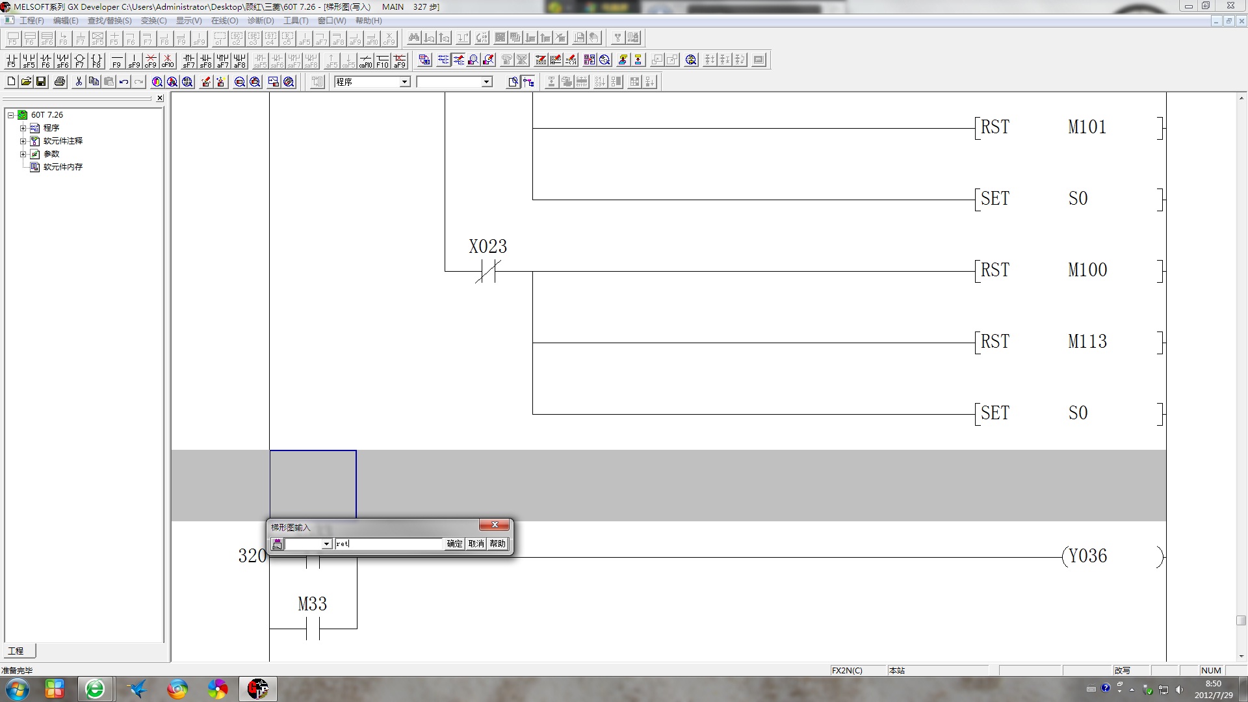Image resolution: width=1248 pixels, height=702 pixels.
Task: Toggle write mode ladder edit icon
Action: (x=459, y=60)
